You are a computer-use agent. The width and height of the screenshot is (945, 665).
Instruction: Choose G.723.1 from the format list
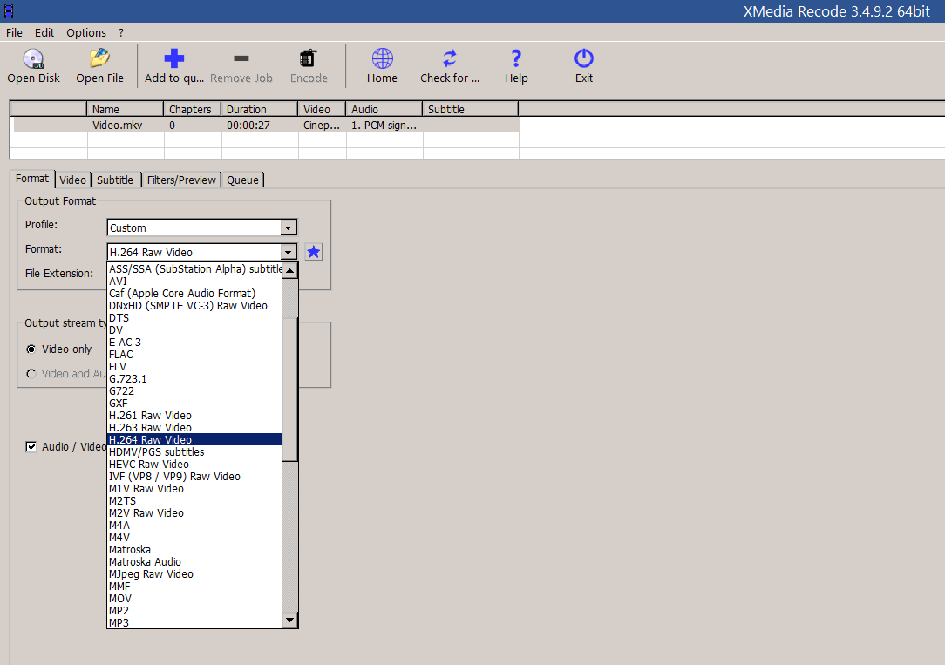coord(194,379)
